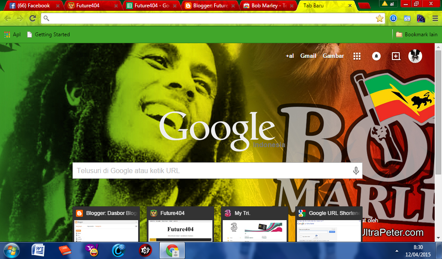Screen dimensions: 442x259
Task: Click the Google+ share plus icon
Action: (x=396, y=56)
